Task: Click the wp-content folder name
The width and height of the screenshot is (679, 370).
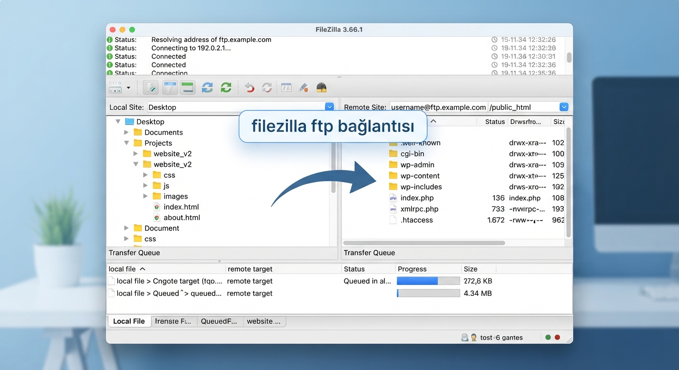Action: (420, 176)
